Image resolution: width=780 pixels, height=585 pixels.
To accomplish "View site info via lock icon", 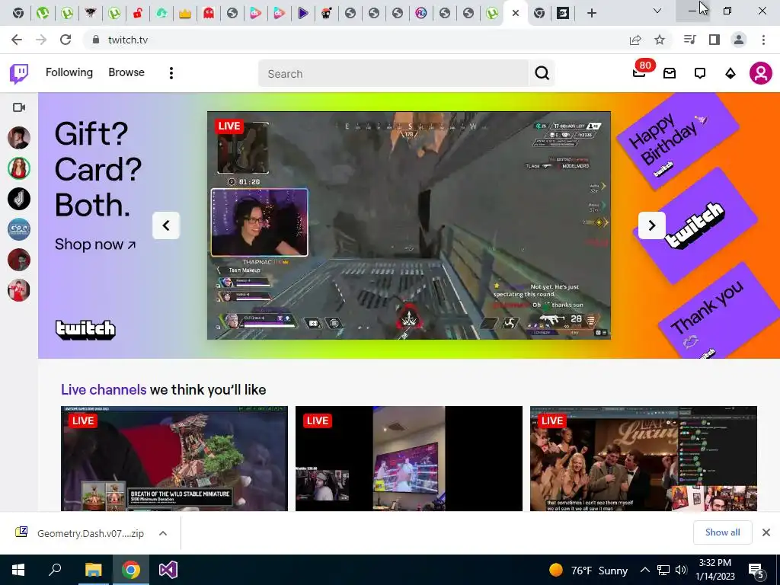I will click(96, 40).
